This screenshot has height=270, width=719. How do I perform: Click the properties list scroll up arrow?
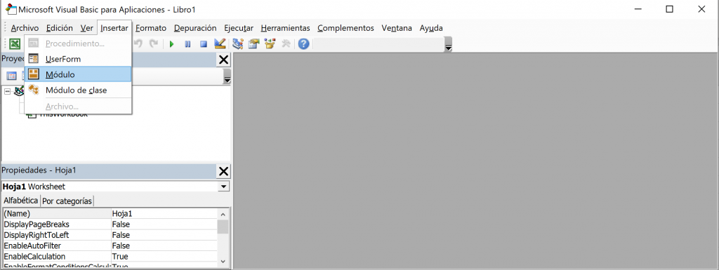(x=223, y=214)
